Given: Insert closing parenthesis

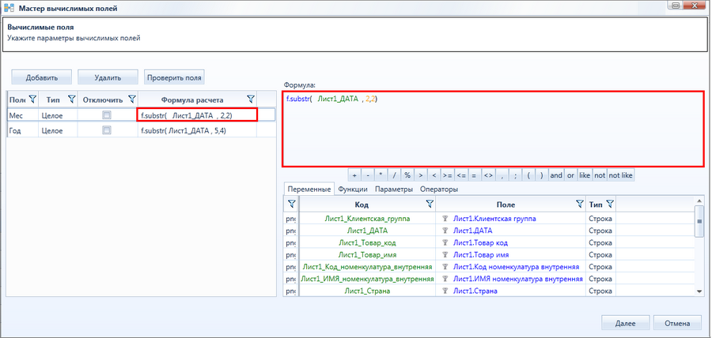Looking at the screenshot, I should tap(542, 175).
